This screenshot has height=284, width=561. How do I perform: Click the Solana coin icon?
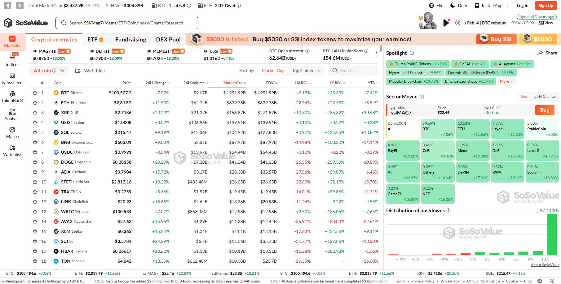coord(56,132)
